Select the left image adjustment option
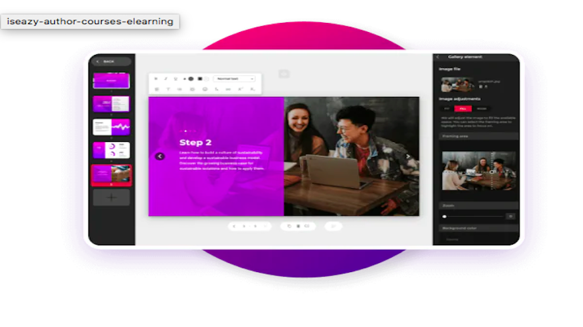This screenshot has width=583, height=327. [x=447, y=109]
